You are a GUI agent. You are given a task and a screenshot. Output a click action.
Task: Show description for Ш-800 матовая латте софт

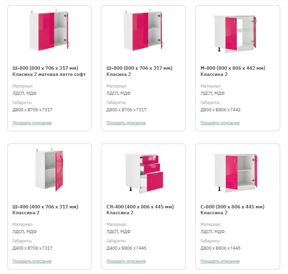32,123
